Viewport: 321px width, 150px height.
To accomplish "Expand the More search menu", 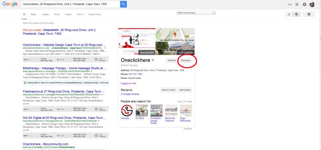I will click(81, 14).
